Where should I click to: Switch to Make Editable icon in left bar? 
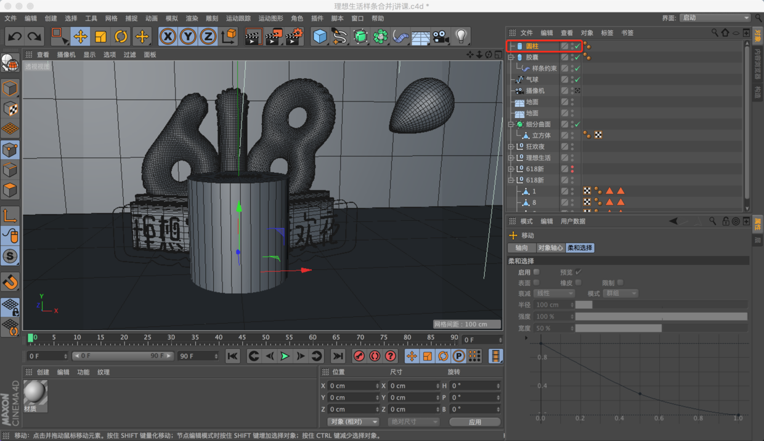click(10, 63)
